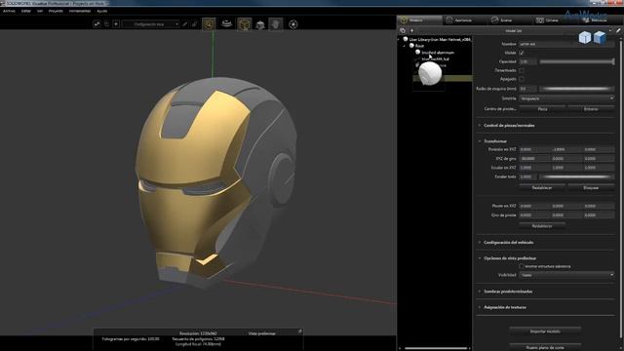Click the first icon left of the configuration dropdown
This screenshot has width=624, height=351.
coord(97,24)
